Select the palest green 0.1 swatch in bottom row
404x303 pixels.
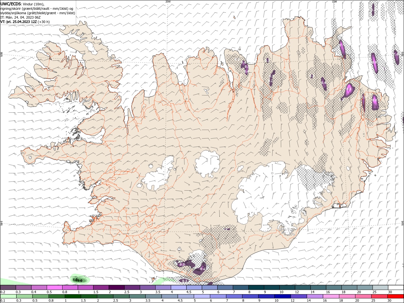pos(8,296)
